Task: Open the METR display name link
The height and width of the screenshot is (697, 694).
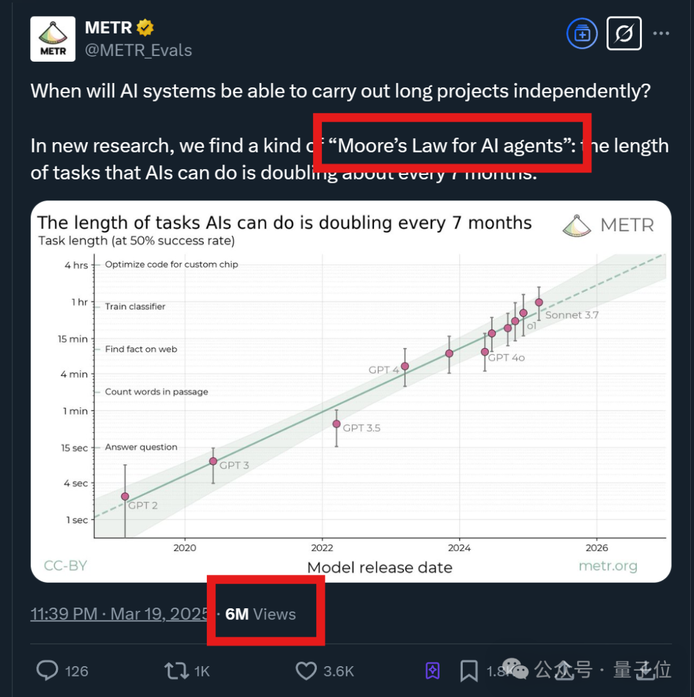Action: (x=109, y=28)
